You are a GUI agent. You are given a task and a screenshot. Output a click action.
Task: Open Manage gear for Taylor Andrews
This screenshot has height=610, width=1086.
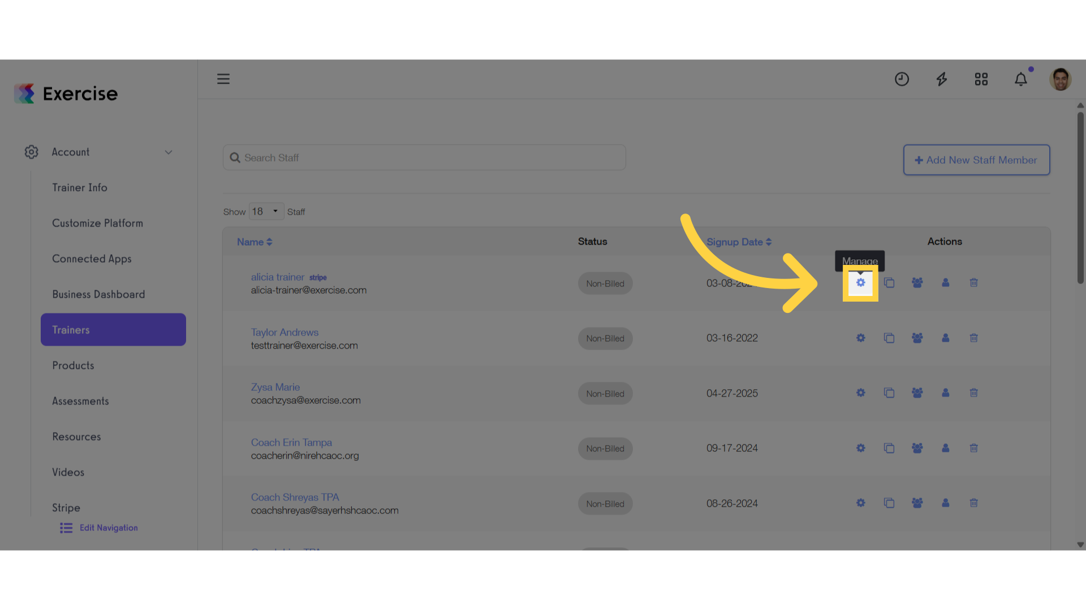[860, 338]
